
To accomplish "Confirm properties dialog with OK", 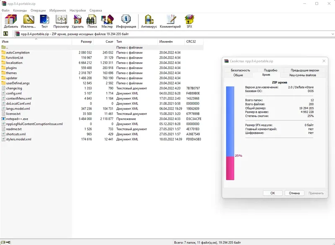I will click(x=273, y=193).
